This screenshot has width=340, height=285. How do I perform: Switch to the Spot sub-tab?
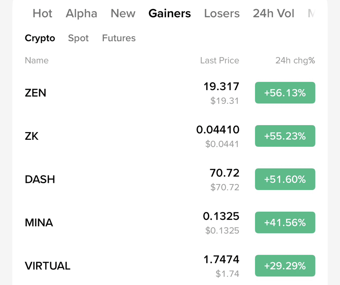pos(78,39)
